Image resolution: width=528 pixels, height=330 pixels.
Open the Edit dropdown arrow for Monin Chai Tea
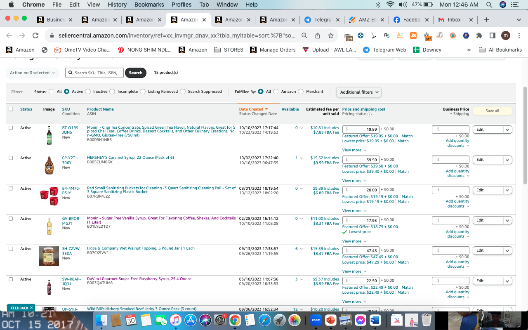(508, 130)
